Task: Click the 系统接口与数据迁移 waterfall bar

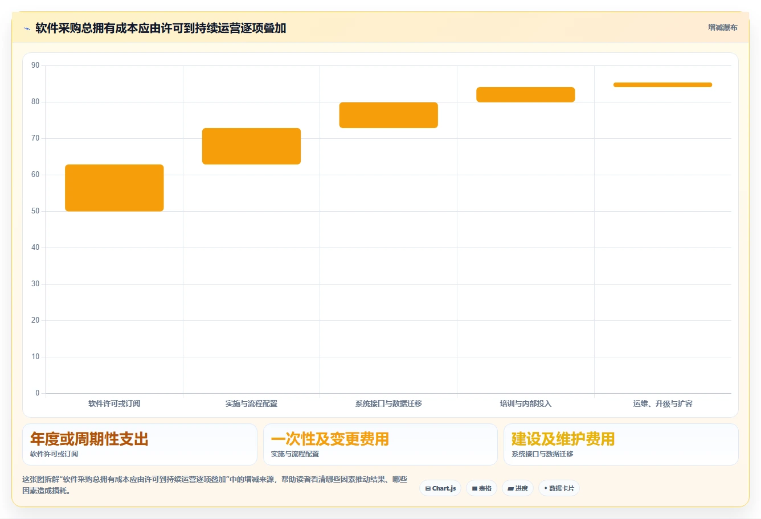Action: point(388,115)
